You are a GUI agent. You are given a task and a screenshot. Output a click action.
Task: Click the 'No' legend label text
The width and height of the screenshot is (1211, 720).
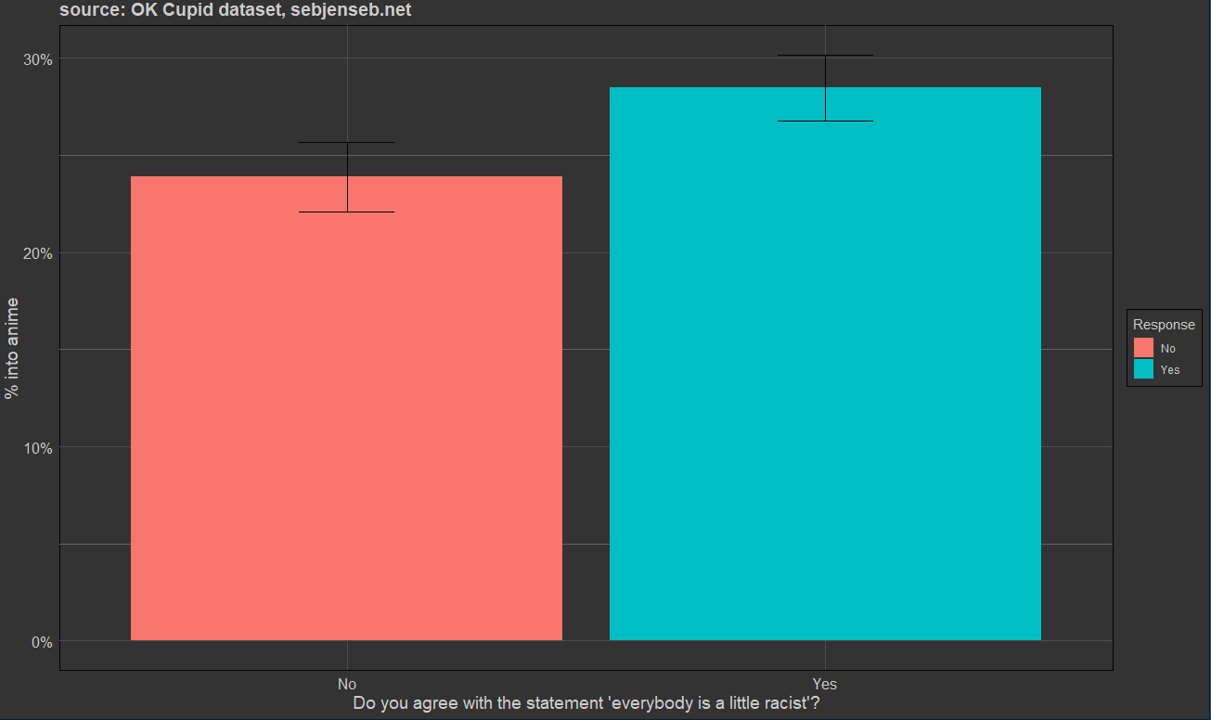1167,349
